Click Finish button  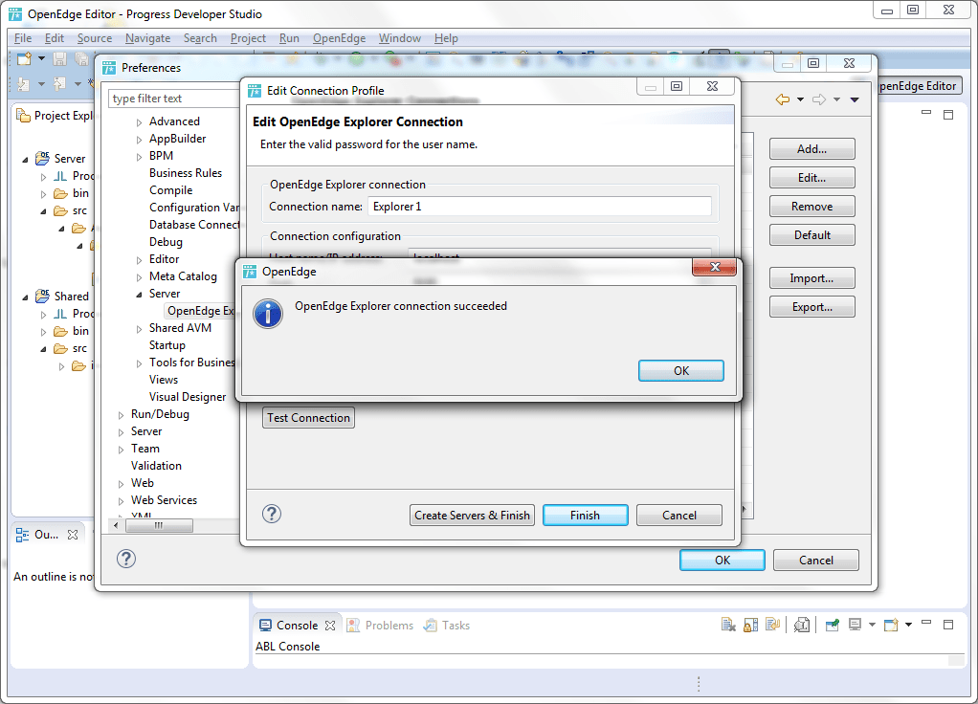585,515
